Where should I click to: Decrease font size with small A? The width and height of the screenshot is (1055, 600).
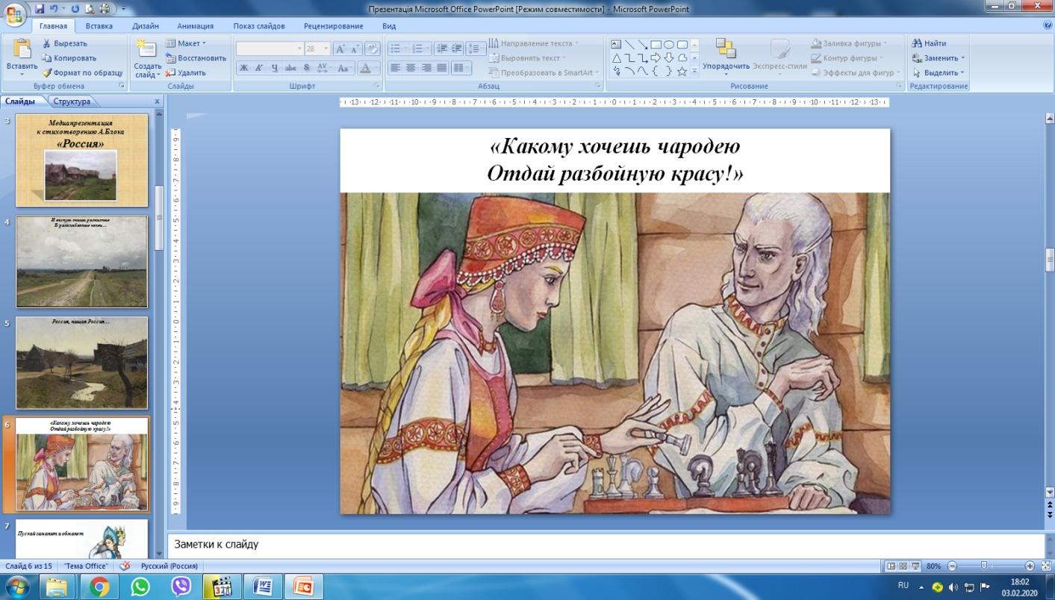[x=355, y=49]
